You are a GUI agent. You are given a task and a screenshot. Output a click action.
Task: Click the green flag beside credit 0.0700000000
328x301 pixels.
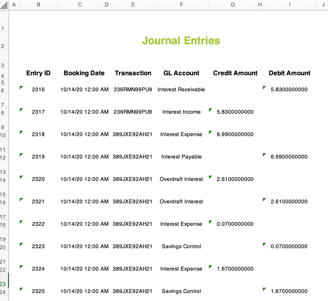coord(210,221)
